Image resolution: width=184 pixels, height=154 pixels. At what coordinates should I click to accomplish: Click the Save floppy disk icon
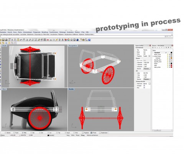click(3, 40)
